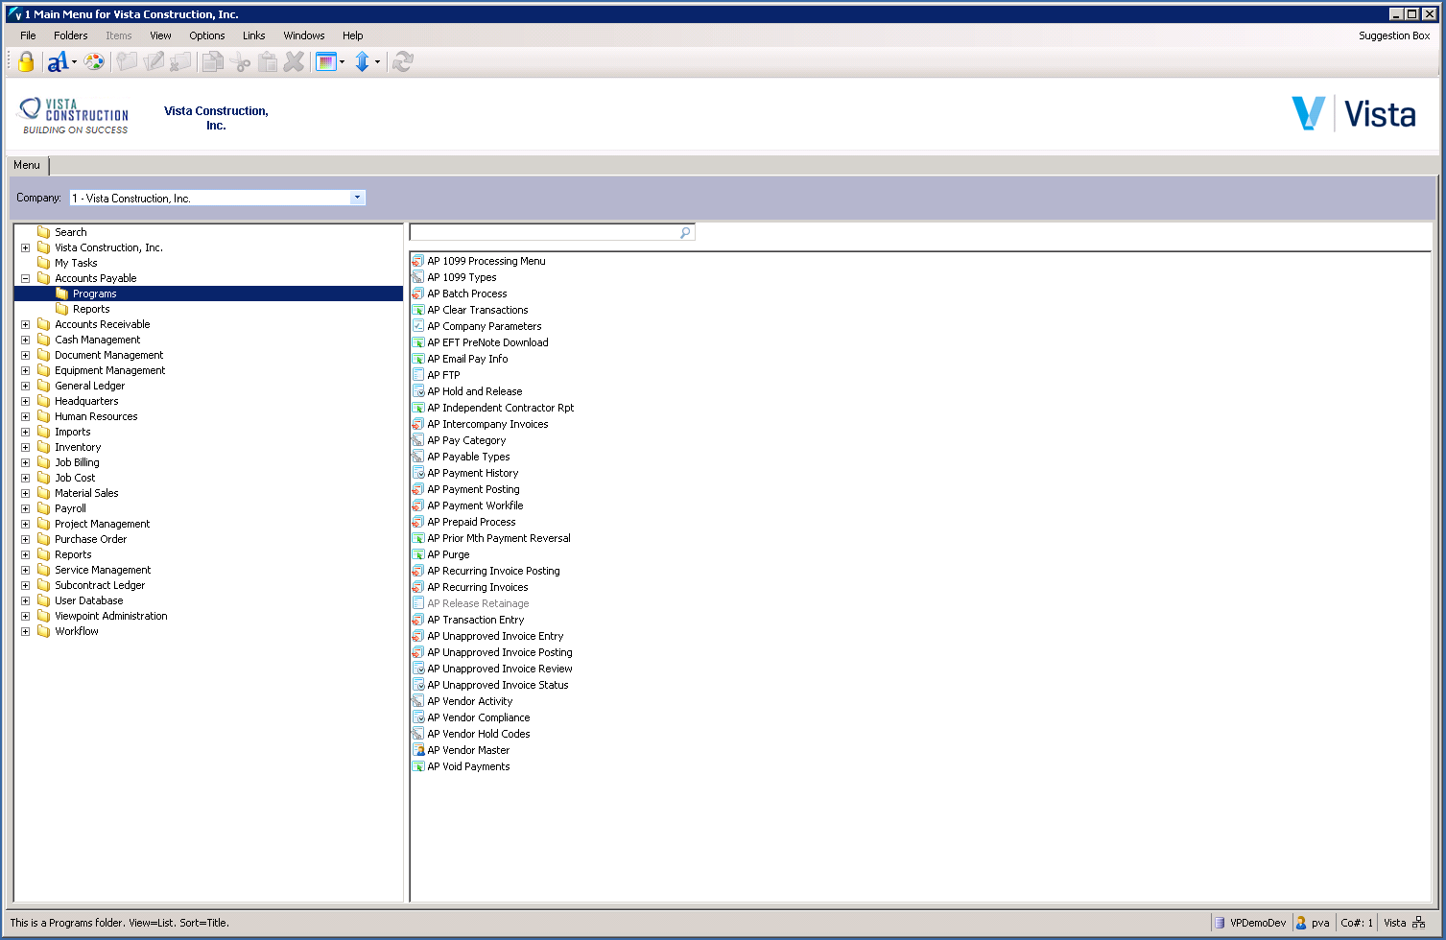
Task: Expand the Vista Construction, Inc. tree node
Action: point(26,247)
